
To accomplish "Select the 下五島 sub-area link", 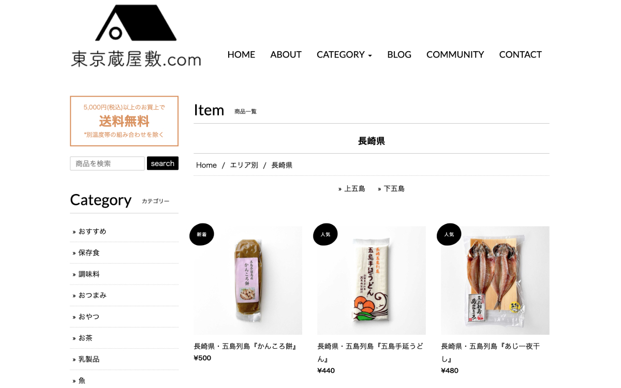I will point(394,189).
